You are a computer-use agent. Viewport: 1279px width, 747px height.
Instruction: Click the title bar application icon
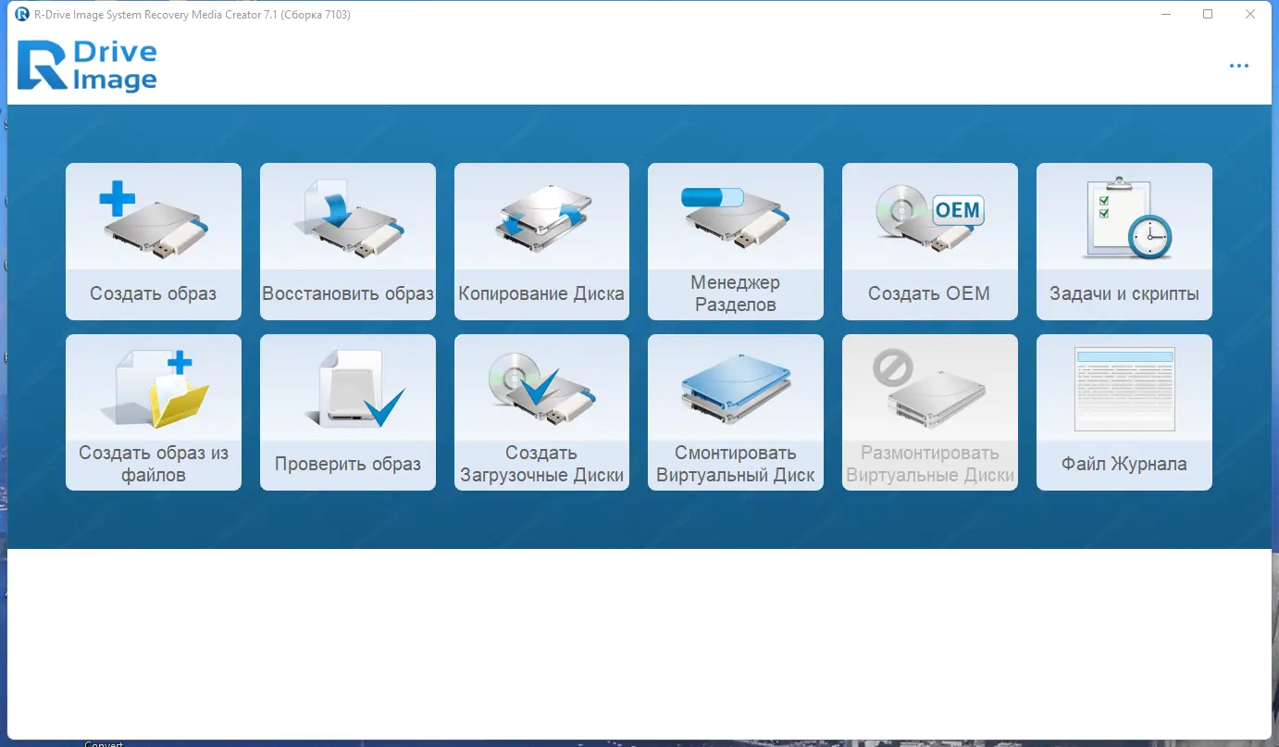[22, 14]
